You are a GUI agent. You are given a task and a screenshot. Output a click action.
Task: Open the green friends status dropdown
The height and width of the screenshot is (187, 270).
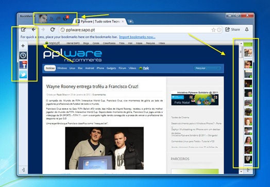click(248, 44)
